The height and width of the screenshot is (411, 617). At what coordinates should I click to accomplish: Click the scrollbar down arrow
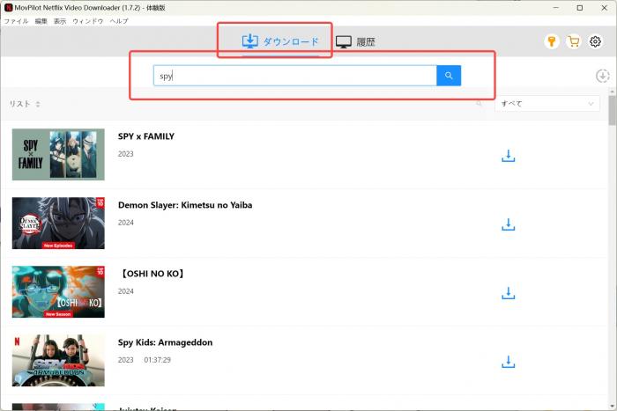click(x=612, y=406)
